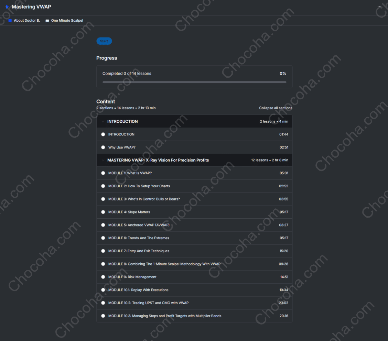The image size is (388, 341).
Task: Open the About Doctor B. tab
Action: (x=27, y=21)
